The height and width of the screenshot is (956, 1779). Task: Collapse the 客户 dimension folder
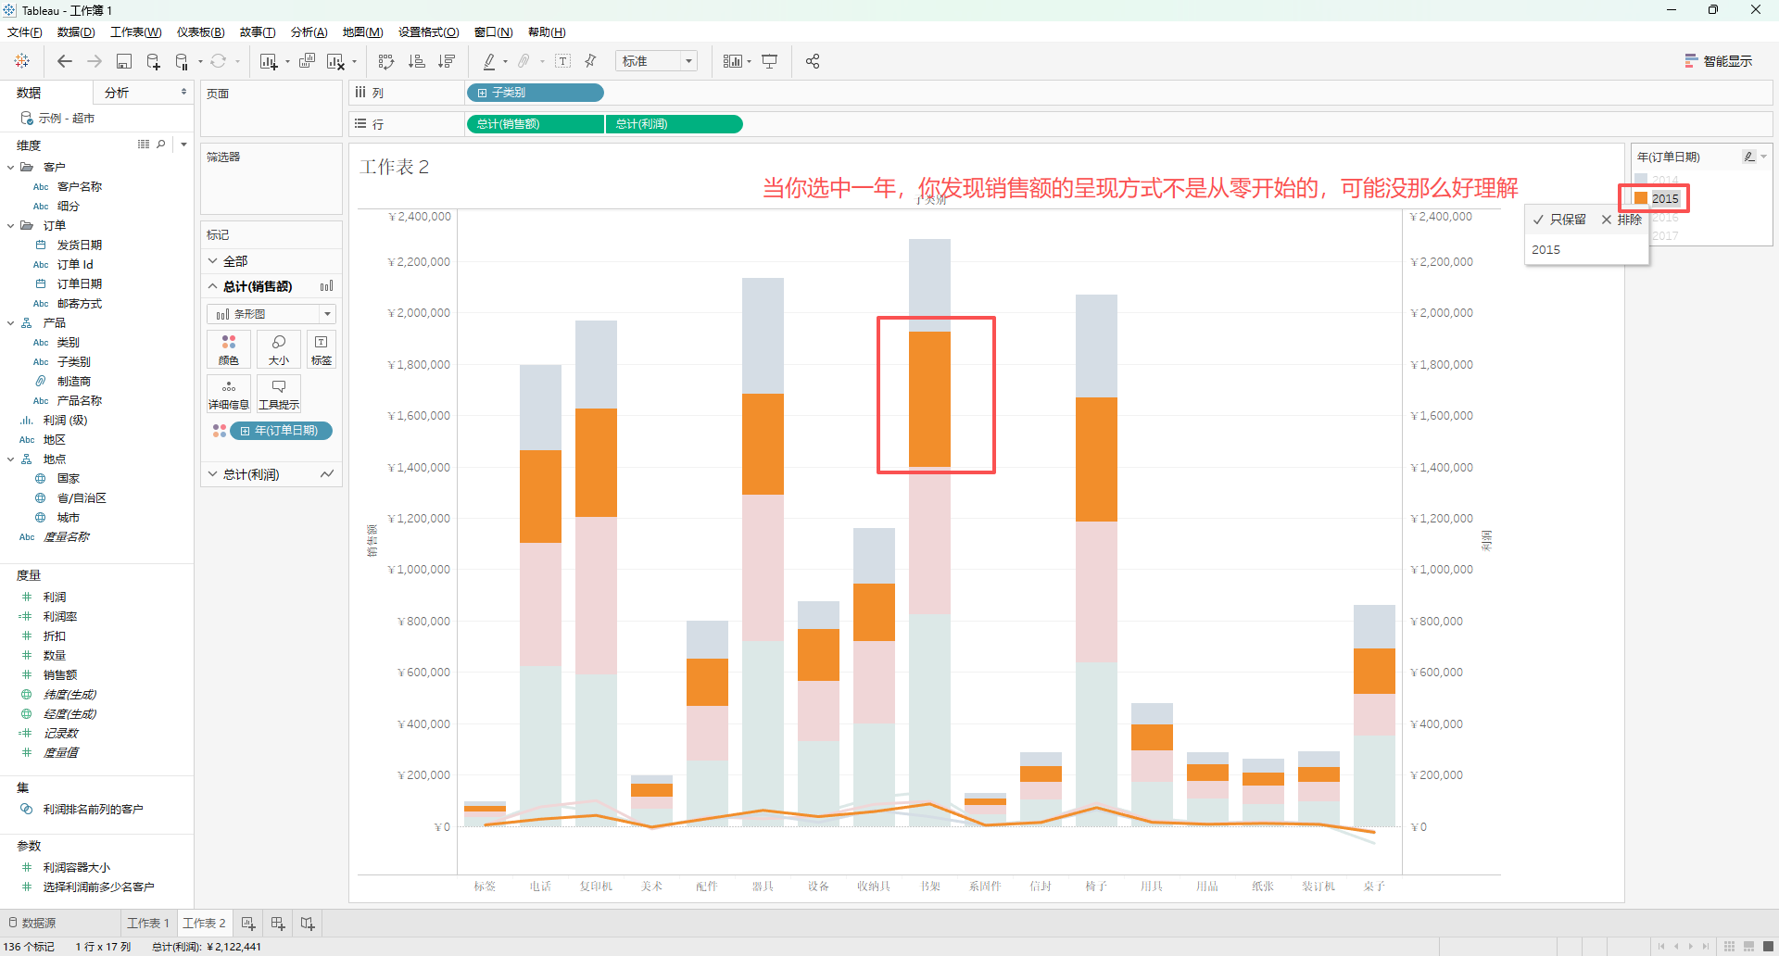(11, 168)
